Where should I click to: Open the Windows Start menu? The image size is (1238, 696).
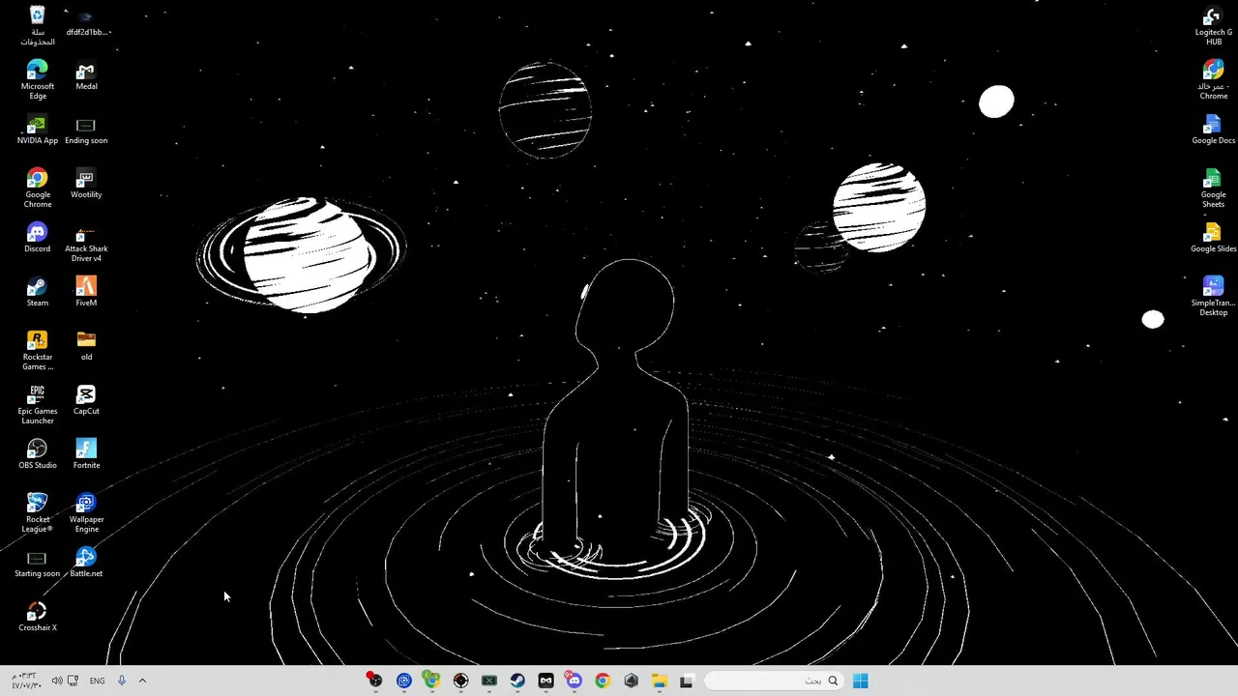[x=860, y=681]
